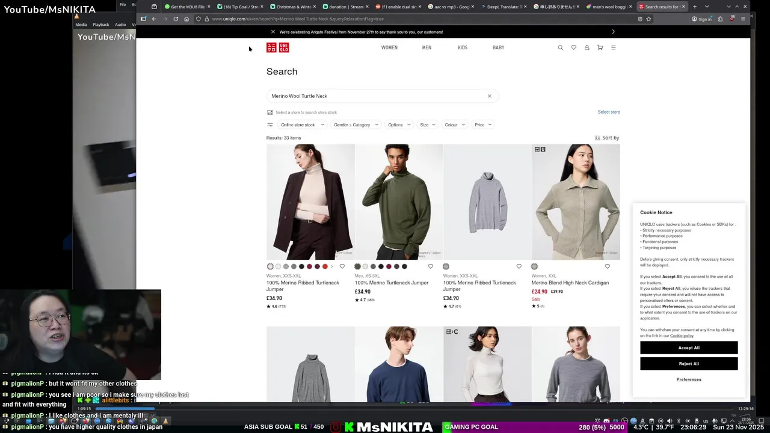
Task: Open Reader view icon in address bar
Action: [x=640, y=19]
